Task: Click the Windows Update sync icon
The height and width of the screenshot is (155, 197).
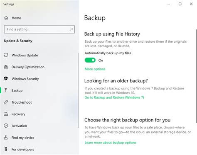Action: pos(6,55)
